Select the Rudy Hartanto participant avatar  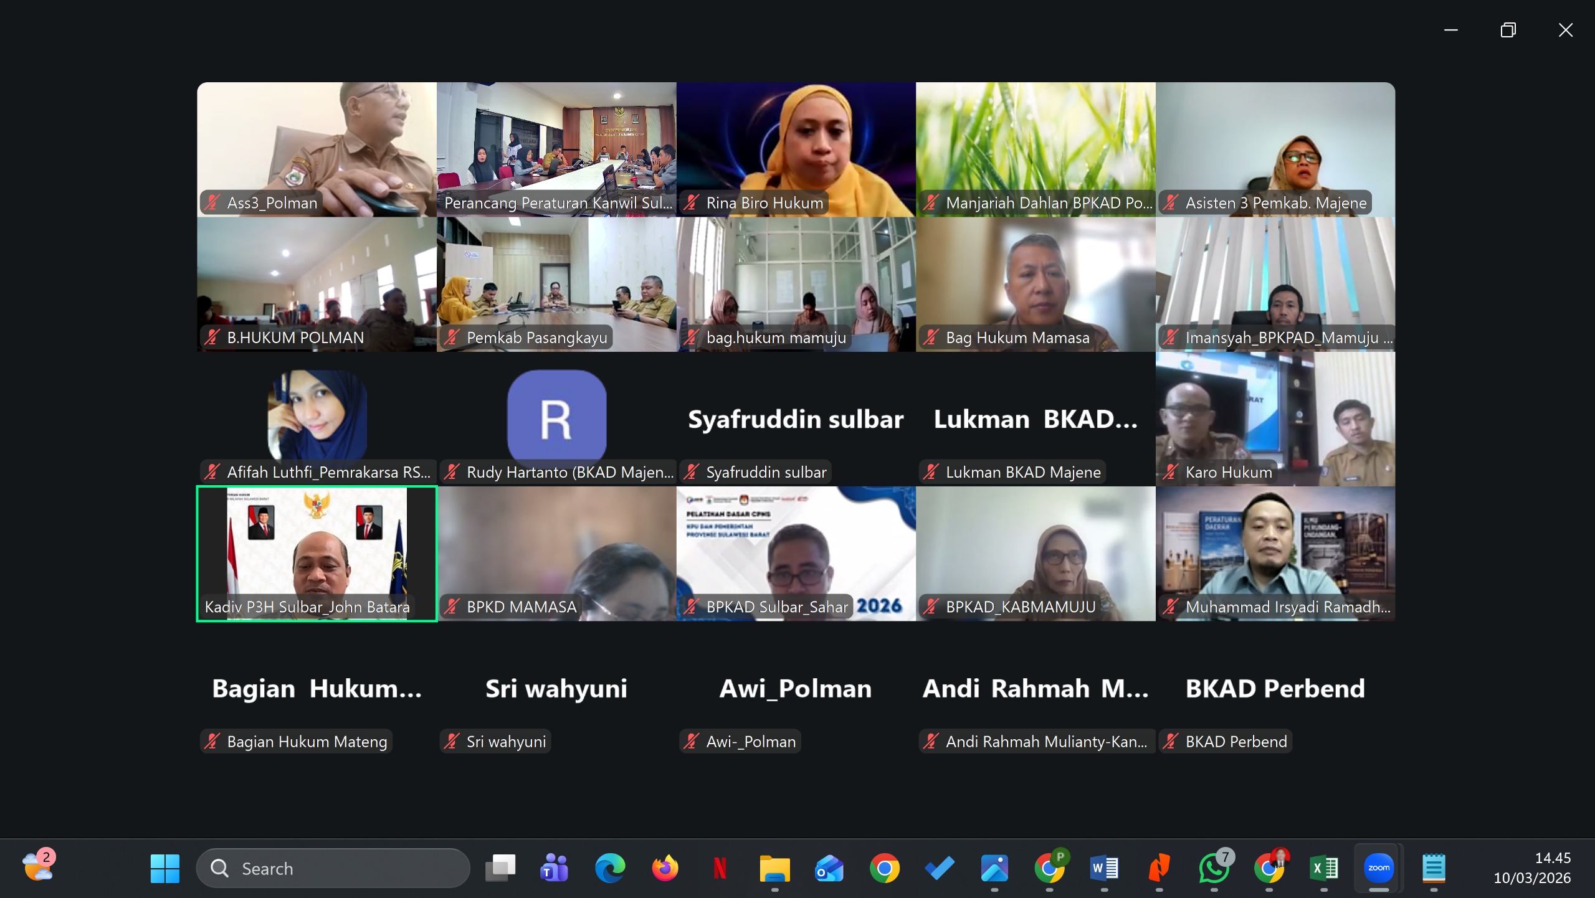(x=556, y=416)
